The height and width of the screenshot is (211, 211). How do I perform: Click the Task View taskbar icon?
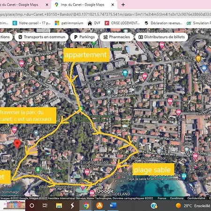45,205
